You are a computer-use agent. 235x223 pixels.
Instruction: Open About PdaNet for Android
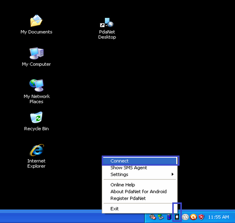[140, 191]
